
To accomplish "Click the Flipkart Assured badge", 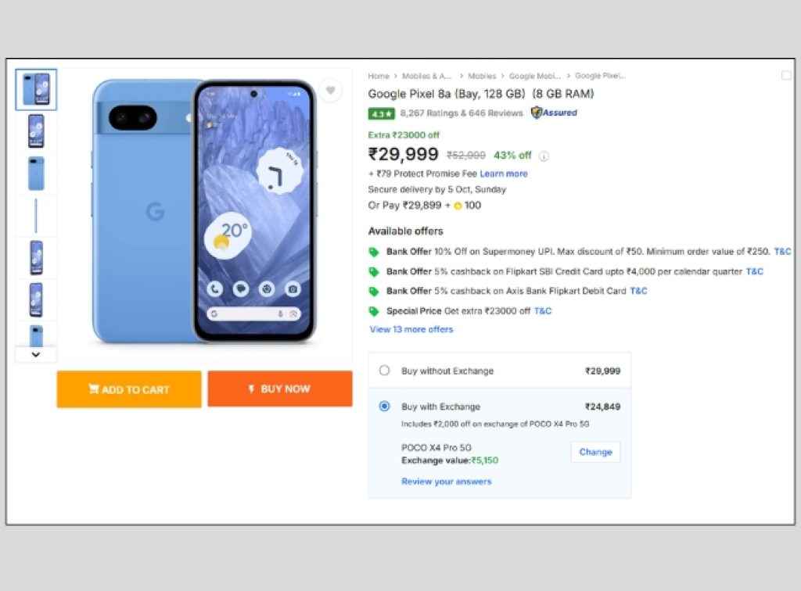I will click(x=552, y=113).
